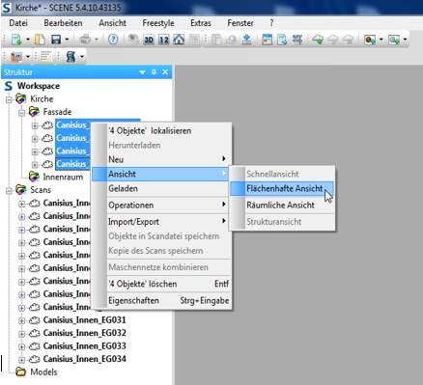The height and width of the screenshot is (385, 423).
Task: Open the '?' help menu
Action: pyautogui.click(x=271, y=23)
